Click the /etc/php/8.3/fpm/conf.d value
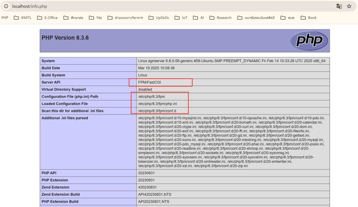 click(x=157, y=111)
